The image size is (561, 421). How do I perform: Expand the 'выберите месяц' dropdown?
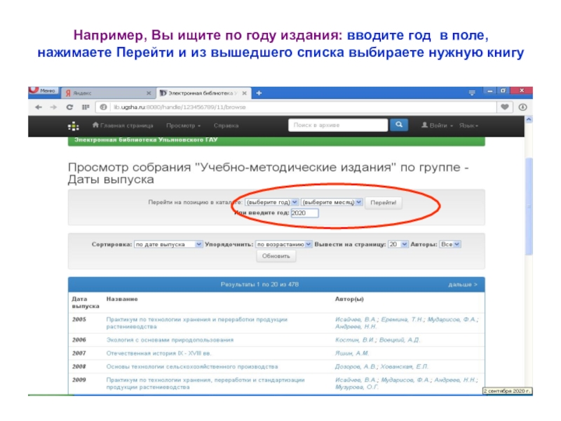(x=332, y=202)
